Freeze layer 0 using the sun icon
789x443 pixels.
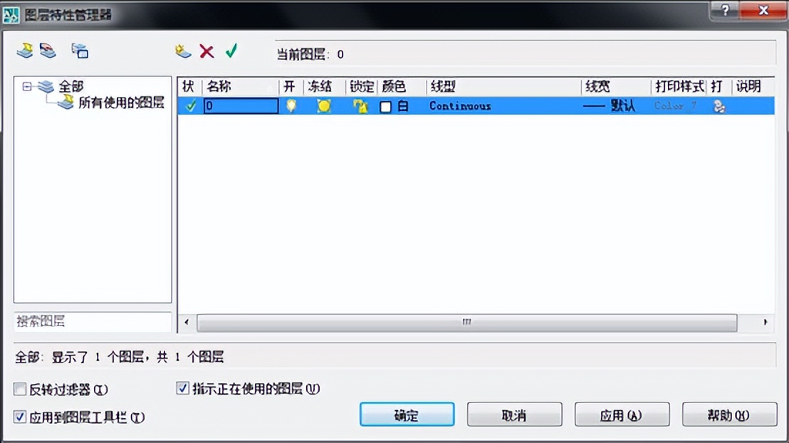(324, 105)
